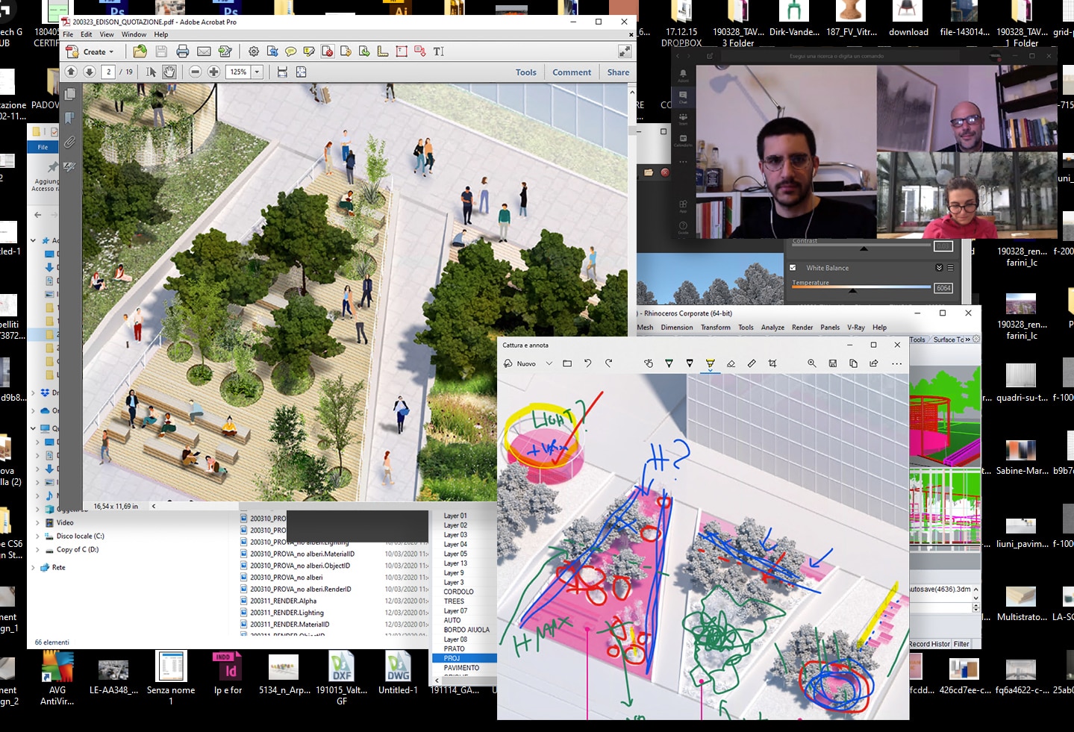Collapse the White Balance section chevron
Screen dimensions: 1074x732
click(939, 268)
